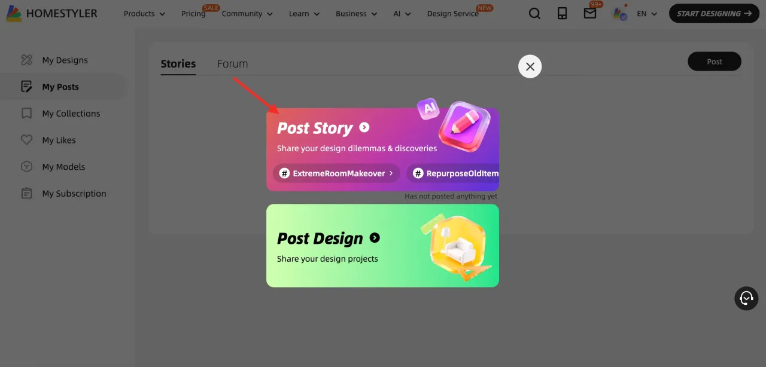Click the Start Designing button
766x367 pixels.
point(714,13)
